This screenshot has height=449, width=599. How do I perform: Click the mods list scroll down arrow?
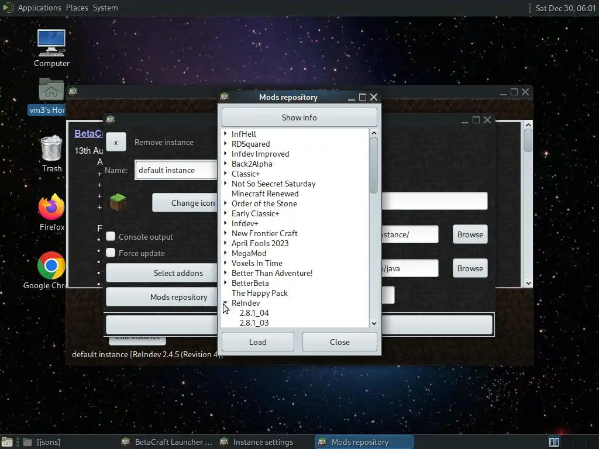point(374,323)
